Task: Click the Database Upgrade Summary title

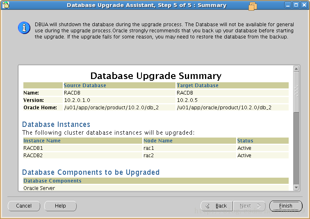Action: pos(156,76)
